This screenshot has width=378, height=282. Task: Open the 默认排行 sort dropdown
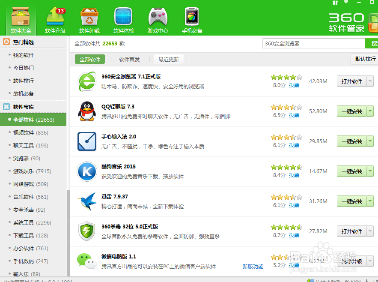[364, 59]
